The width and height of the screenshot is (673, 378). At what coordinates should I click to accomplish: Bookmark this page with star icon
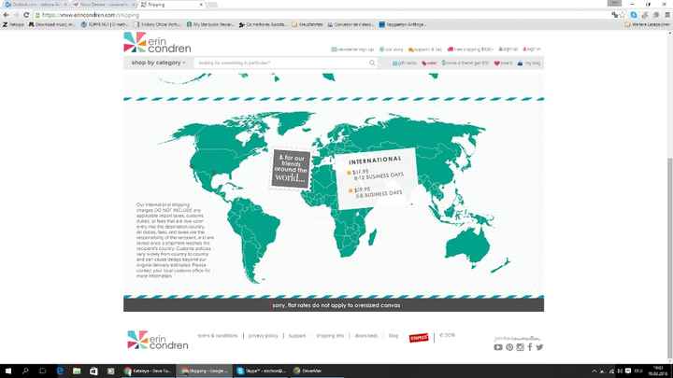tap(622, 15)
